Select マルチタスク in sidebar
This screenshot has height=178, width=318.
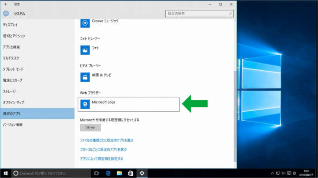tap(37, 58)
